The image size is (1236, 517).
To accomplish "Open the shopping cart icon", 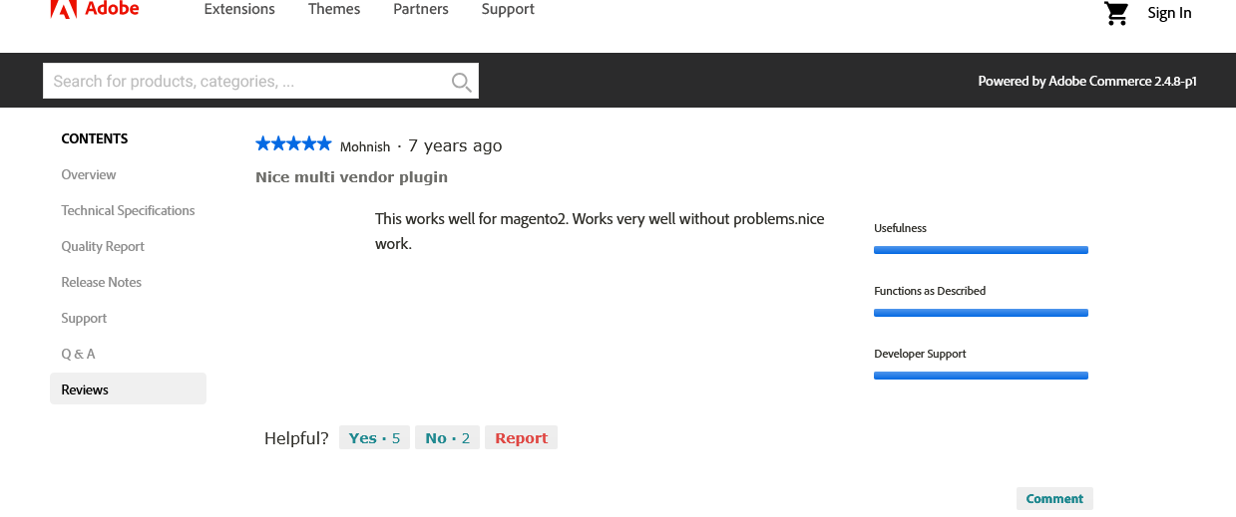I will pos(1116,13).
